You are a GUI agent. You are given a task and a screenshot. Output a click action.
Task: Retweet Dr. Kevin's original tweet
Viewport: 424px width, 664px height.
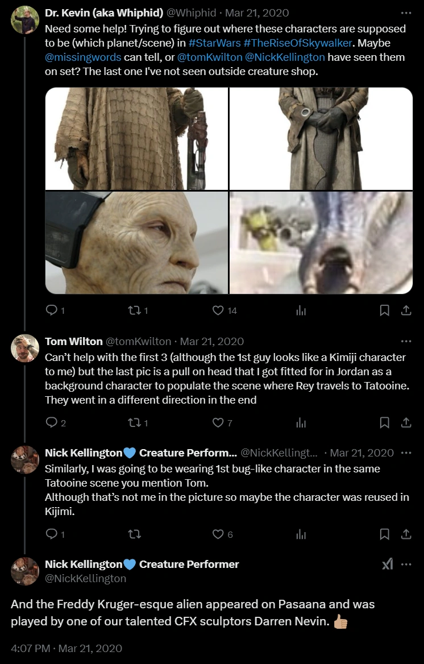(133, 310)
